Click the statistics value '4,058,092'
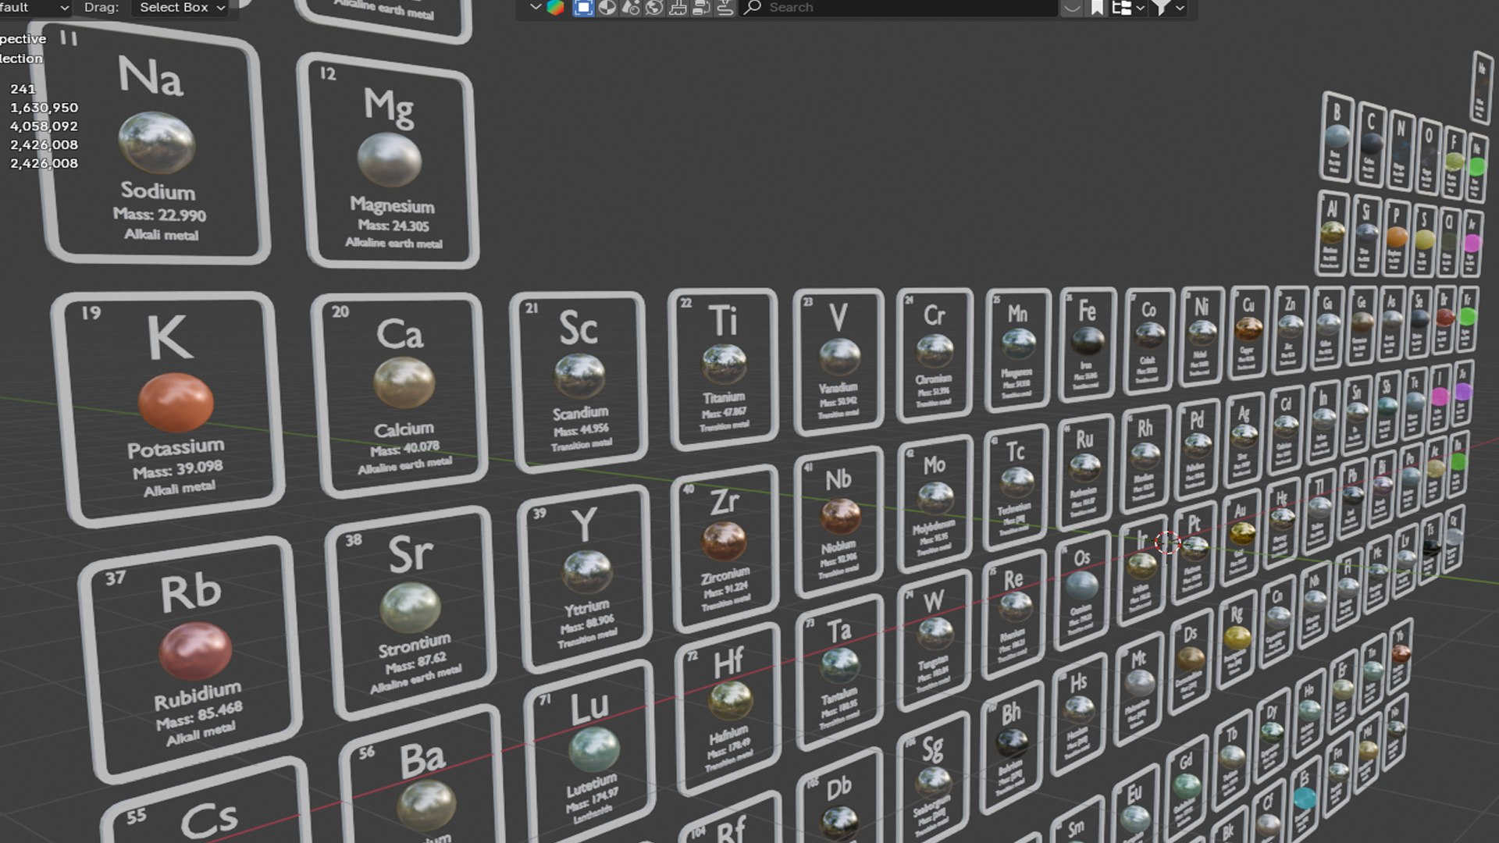 pos(44,126)
